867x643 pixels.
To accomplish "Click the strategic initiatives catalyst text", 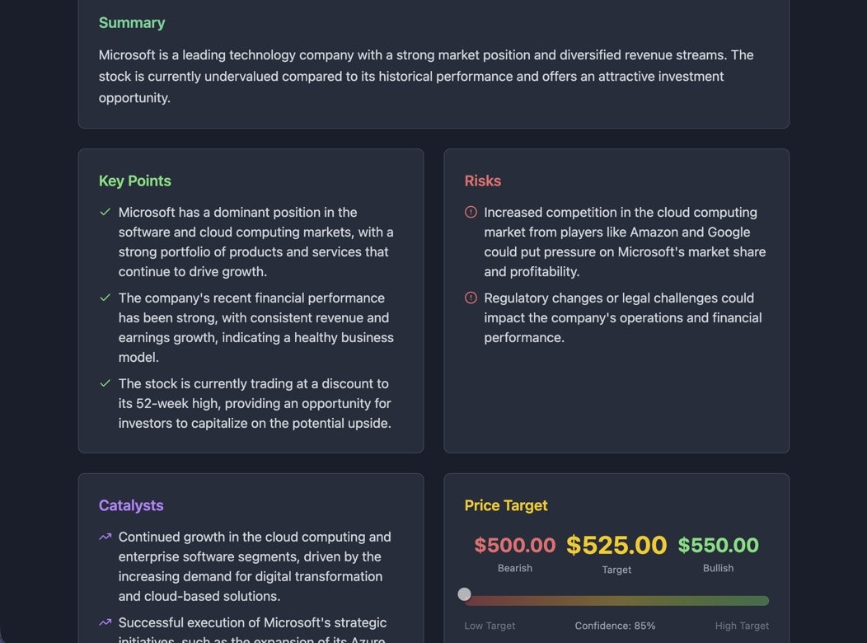I will tap(253, 630).
